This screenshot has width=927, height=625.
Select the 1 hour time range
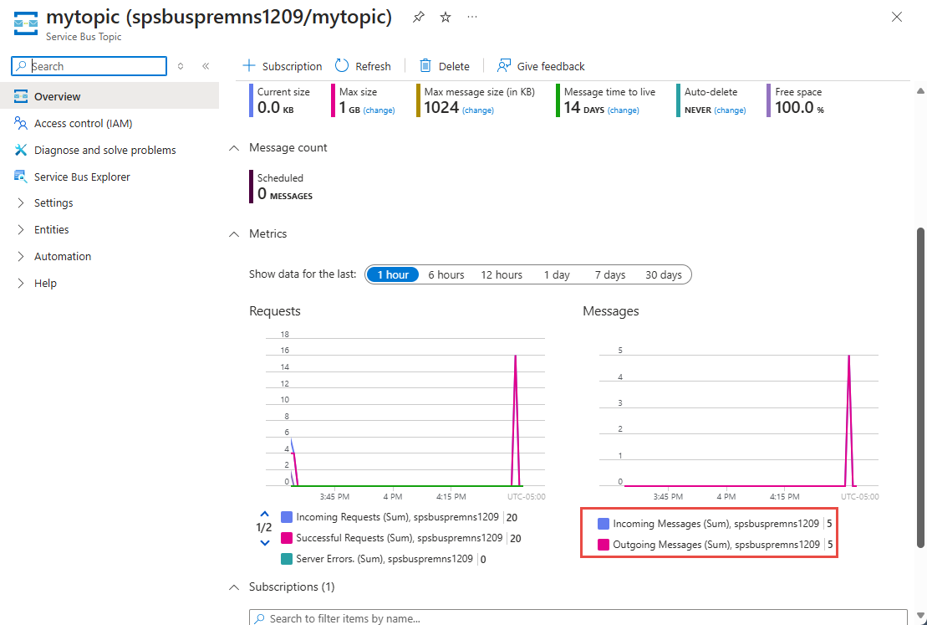[393, 274]
